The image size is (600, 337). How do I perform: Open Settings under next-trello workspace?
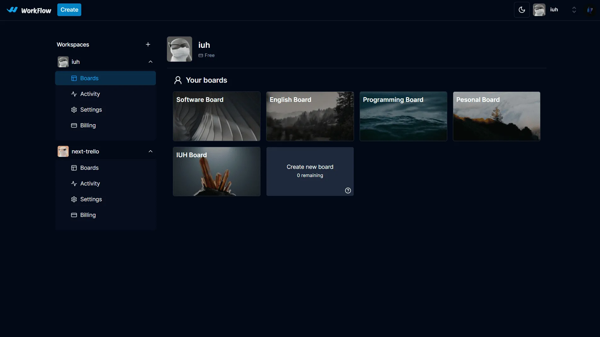click(91, 199)
